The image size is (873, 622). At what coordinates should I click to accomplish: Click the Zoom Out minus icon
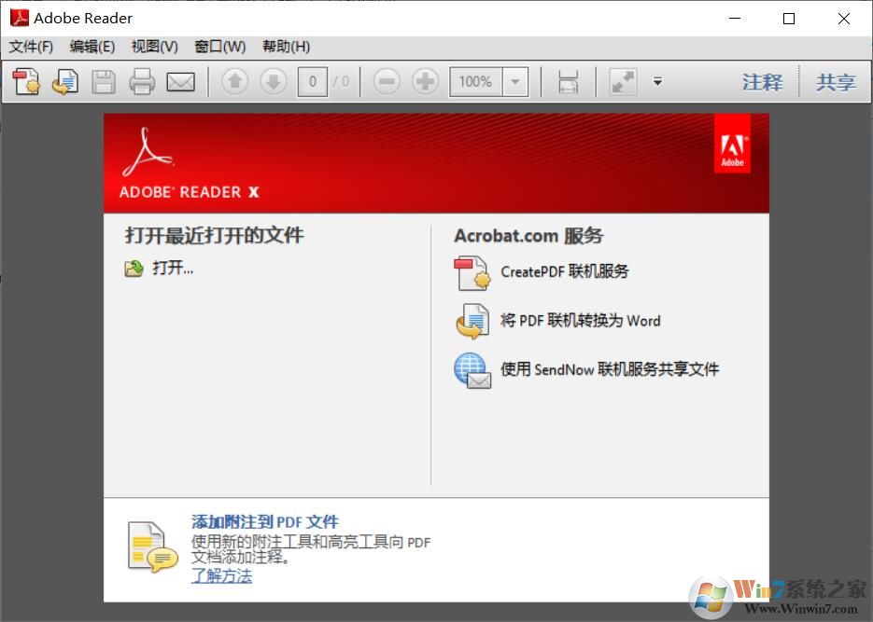point(387,82)
